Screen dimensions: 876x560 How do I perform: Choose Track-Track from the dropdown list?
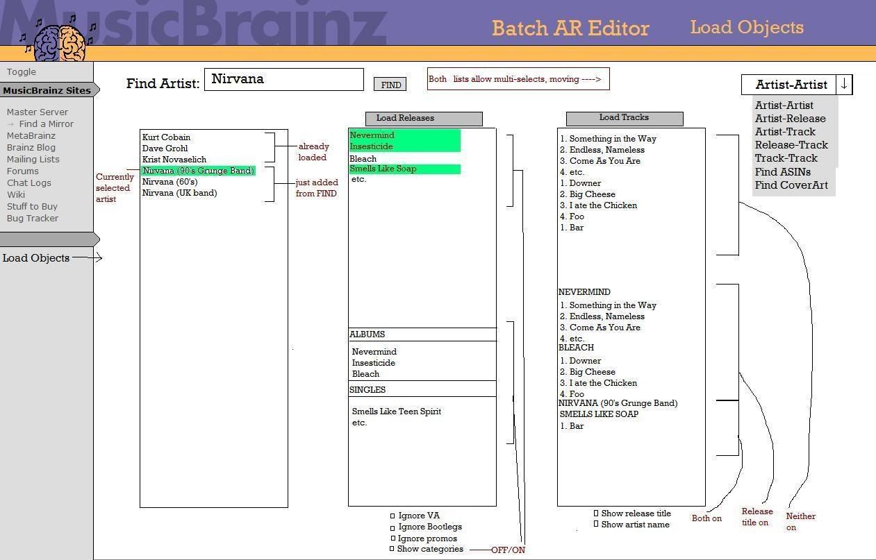786,158
